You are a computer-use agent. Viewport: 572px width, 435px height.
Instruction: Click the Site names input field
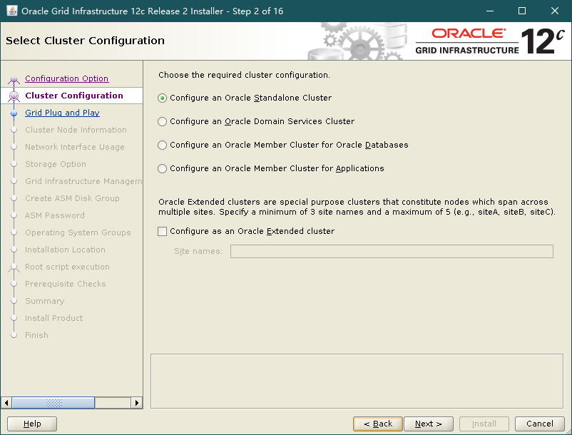tap(392, 251)
